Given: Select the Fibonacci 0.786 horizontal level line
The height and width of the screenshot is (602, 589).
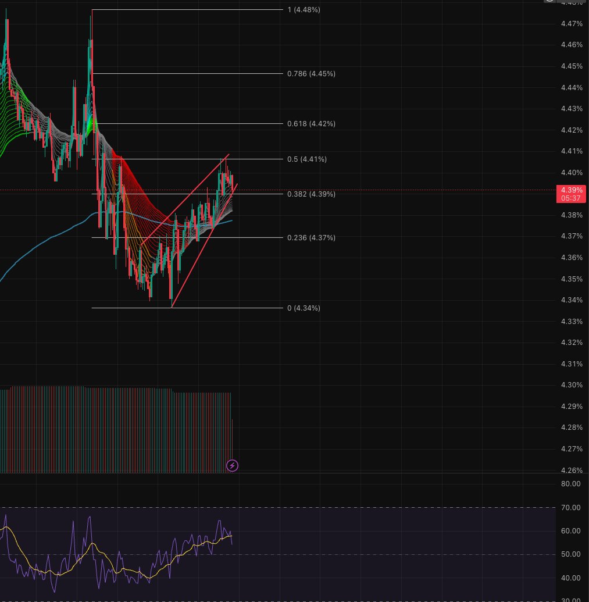Looking at the screenshot, I should (x=187, y=73).
